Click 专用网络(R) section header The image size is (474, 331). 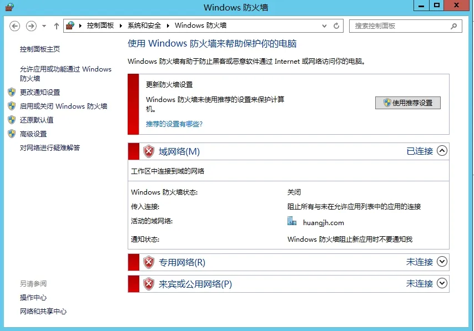[182, 262]
